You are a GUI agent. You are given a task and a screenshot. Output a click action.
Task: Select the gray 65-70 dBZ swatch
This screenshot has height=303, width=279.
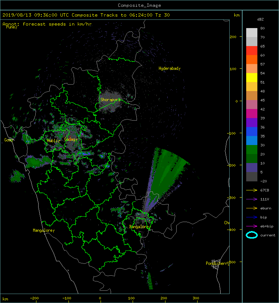pyautogui.click(x=252, y=41)
